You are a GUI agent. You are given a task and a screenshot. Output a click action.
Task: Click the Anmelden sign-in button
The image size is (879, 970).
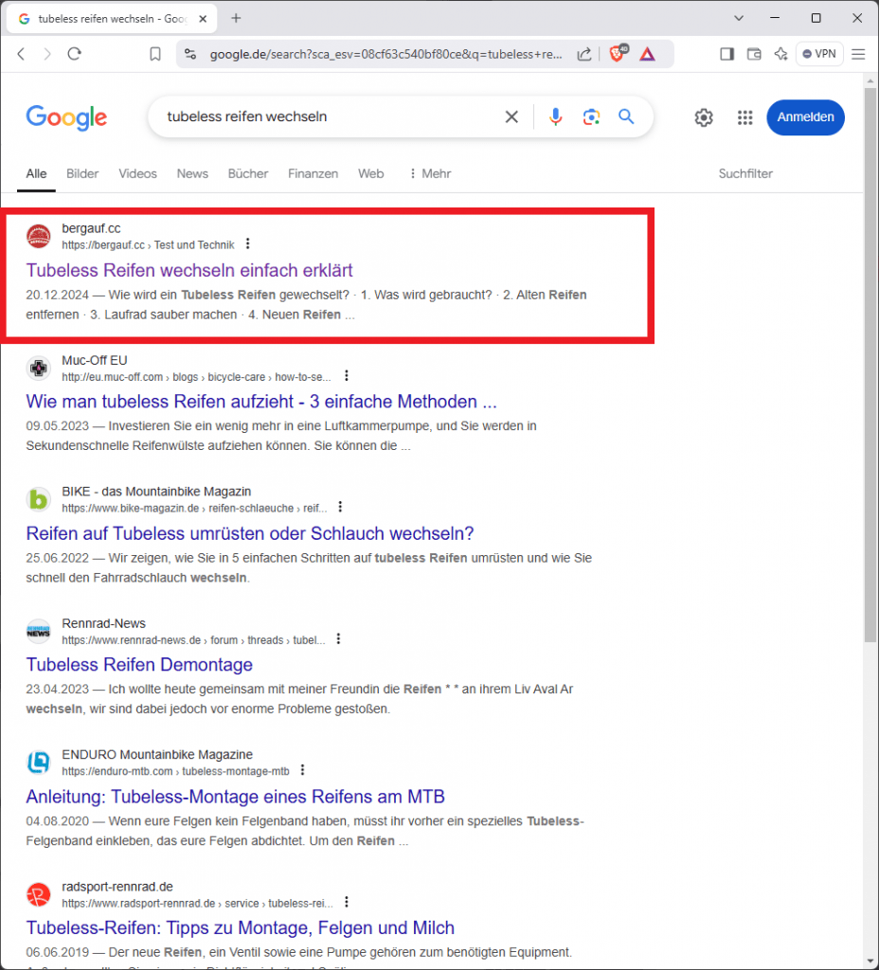(x=805, y=117)
